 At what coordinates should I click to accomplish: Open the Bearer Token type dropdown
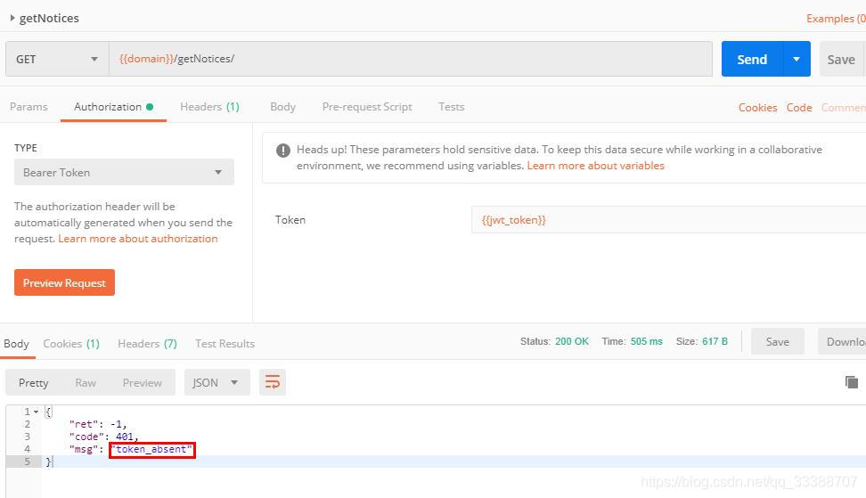tap(124, 172)
